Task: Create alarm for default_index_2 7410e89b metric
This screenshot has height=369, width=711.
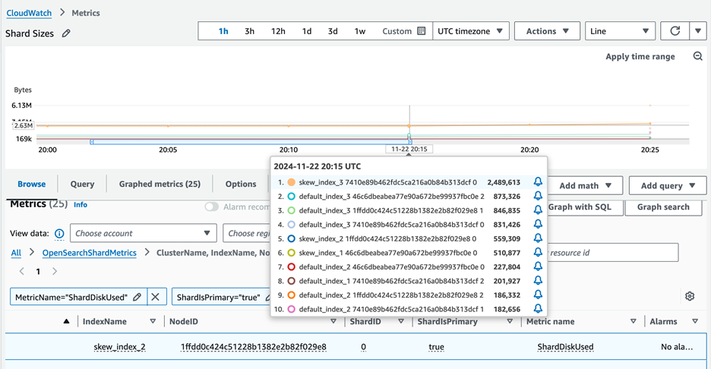Action: [538, 308]
